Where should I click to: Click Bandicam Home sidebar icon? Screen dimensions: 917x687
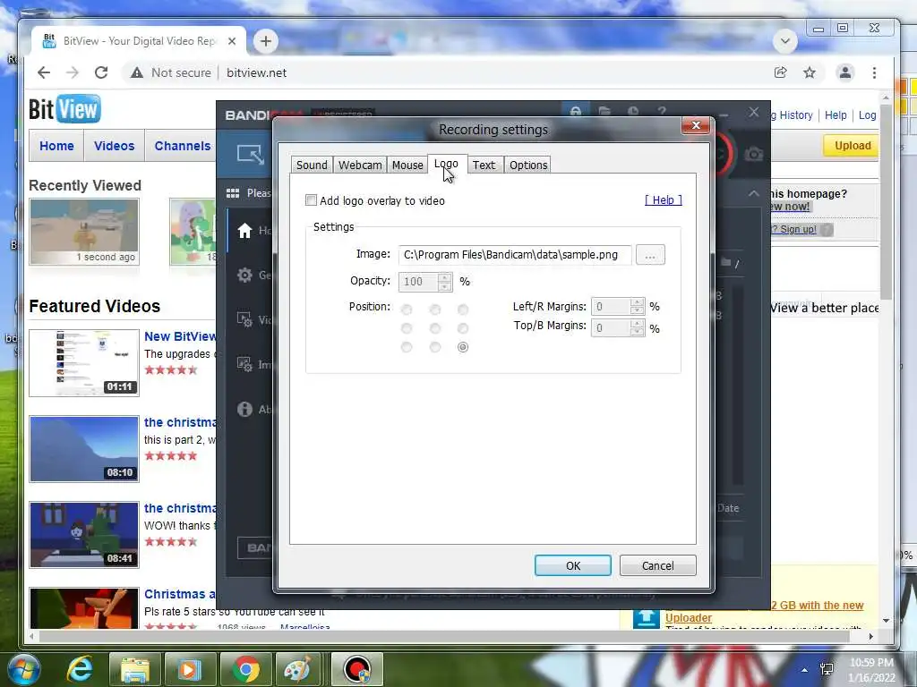244,231
